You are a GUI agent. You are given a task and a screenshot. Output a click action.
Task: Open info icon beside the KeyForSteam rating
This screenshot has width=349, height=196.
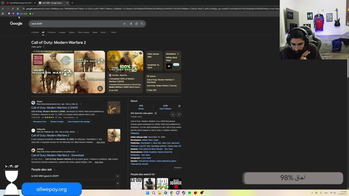point(179,106)
